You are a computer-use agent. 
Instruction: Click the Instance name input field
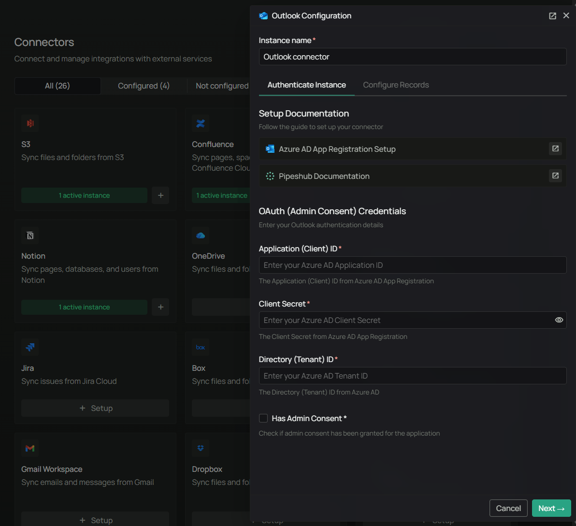[413, 57]
